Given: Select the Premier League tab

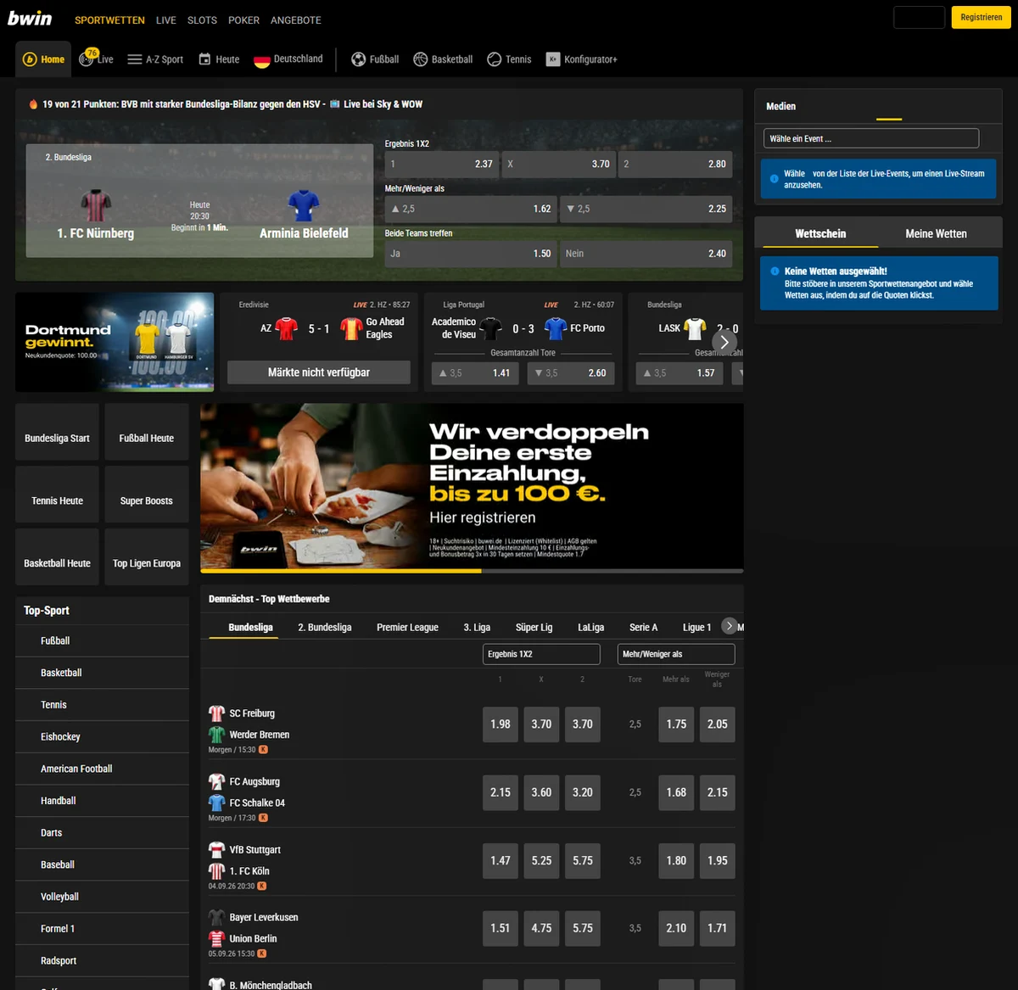Looking at the screenshot, I should pyautogui.click(x=407, y=627).
